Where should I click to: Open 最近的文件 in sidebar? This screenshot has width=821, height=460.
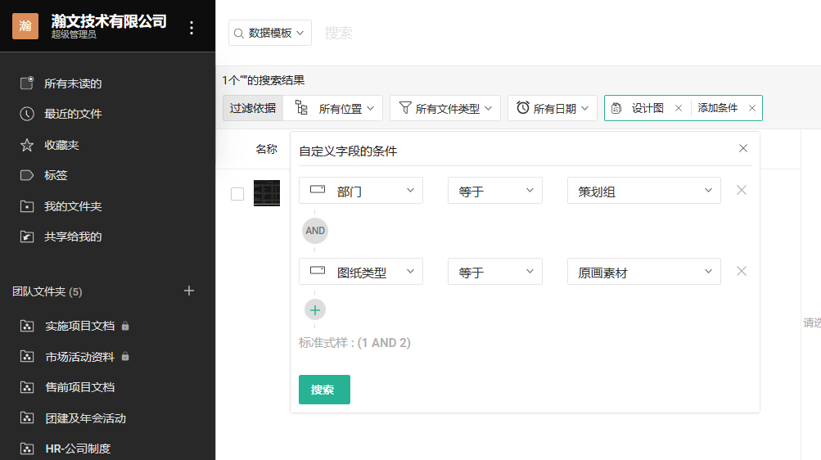point(73,114)
